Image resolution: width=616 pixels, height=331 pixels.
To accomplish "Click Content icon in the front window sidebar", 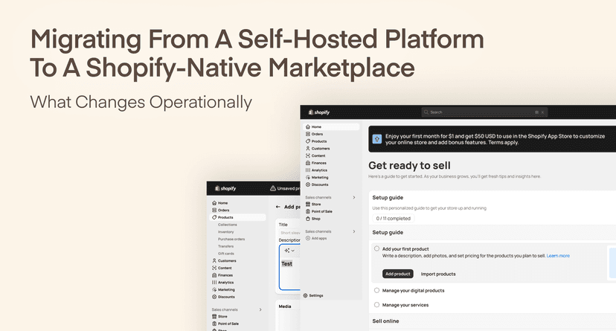I will click(308, 155).
